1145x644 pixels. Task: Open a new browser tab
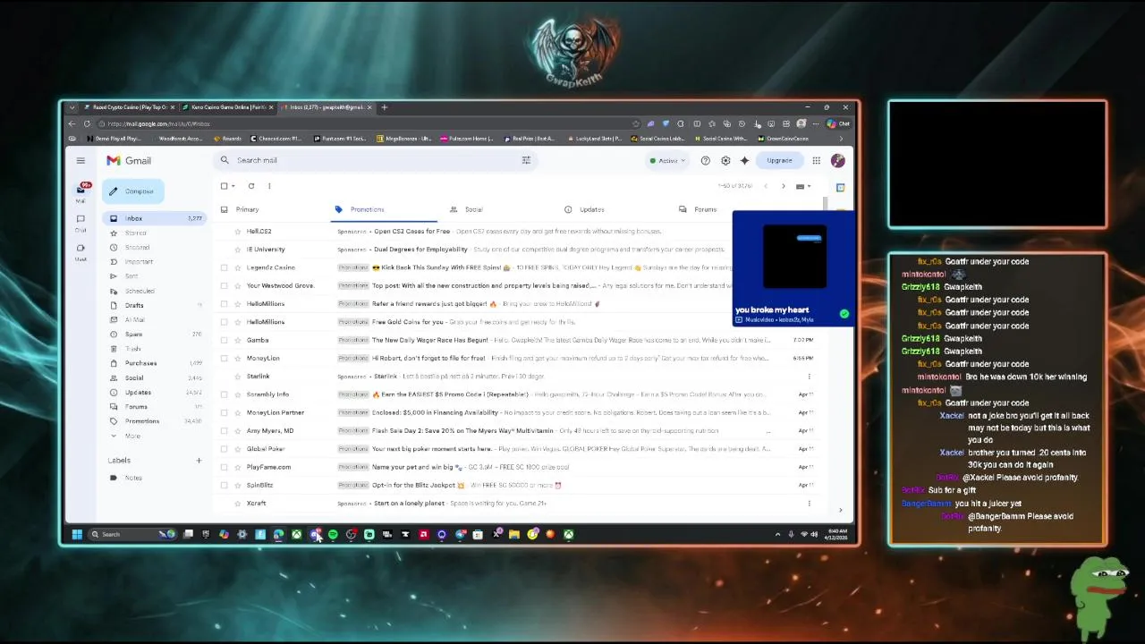(385, 107)
